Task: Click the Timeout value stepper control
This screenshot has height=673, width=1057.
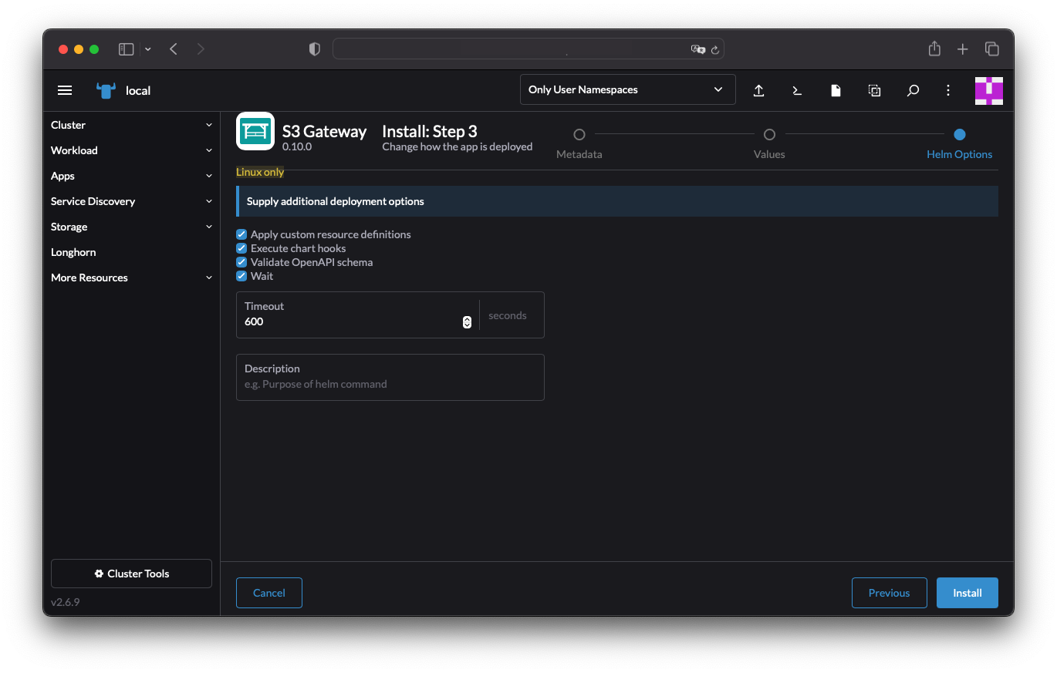Action: pos(466,321)
